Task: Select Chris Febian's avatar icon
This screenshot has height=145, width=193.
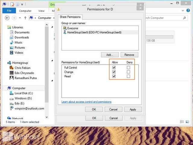Action: (x=11, y=68)
